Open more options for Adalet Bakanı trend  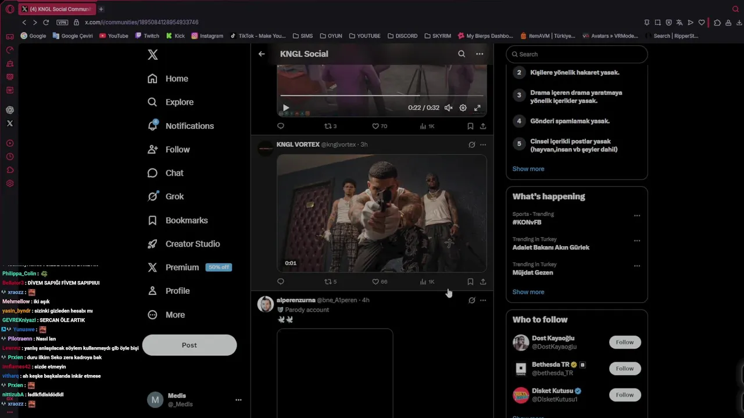click(x=637, y=240)
